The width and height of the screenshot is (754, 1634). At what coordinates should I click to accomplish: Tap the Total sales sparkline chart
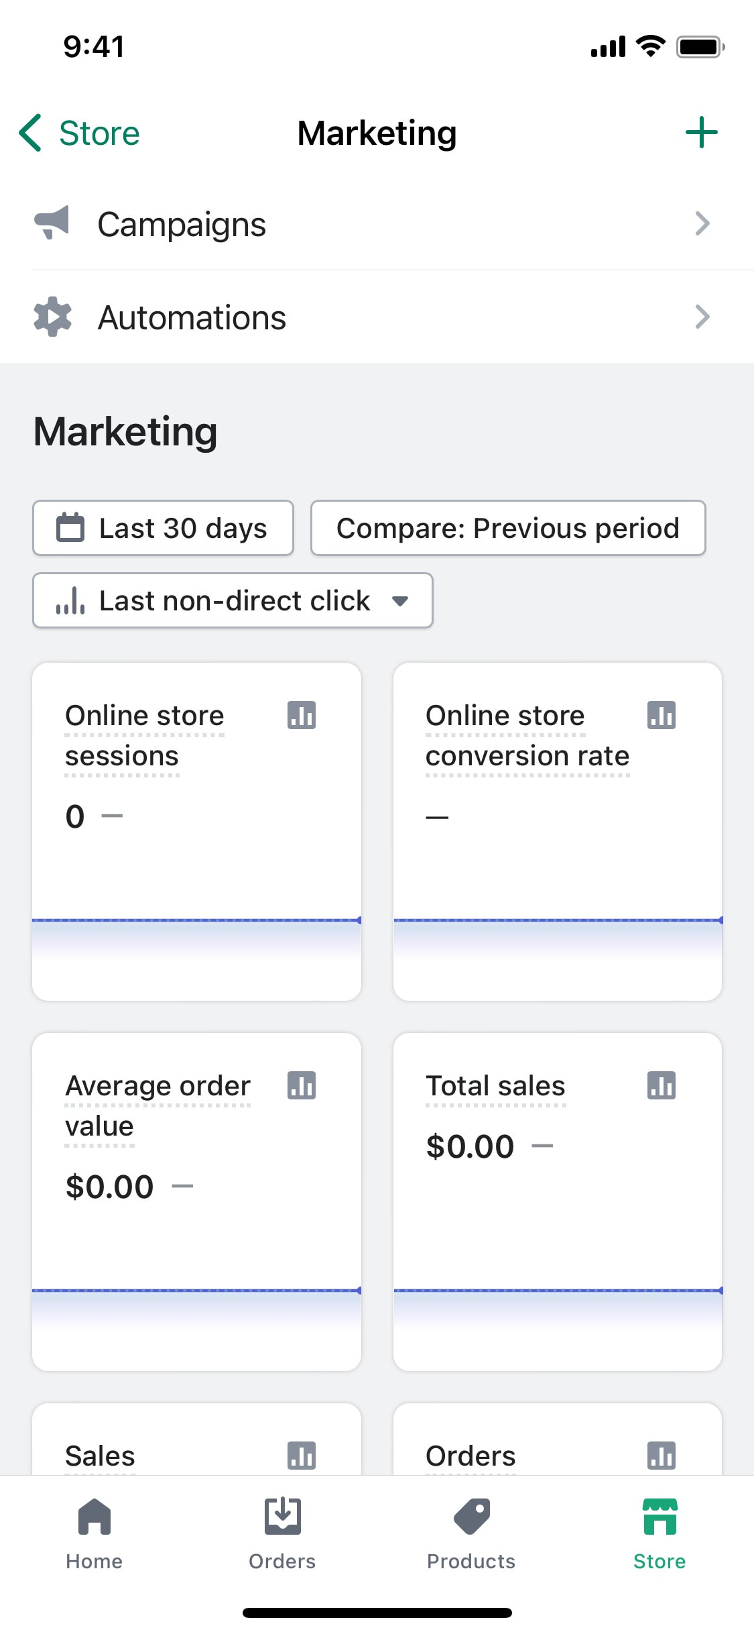click(558, 1309)
